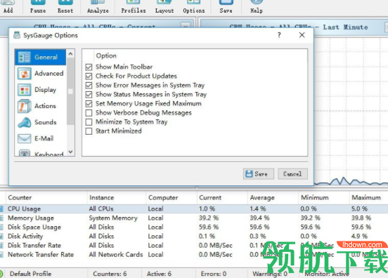388x278 pixels.
Task: Click the dialog help question mark
Action: (279, 35)
